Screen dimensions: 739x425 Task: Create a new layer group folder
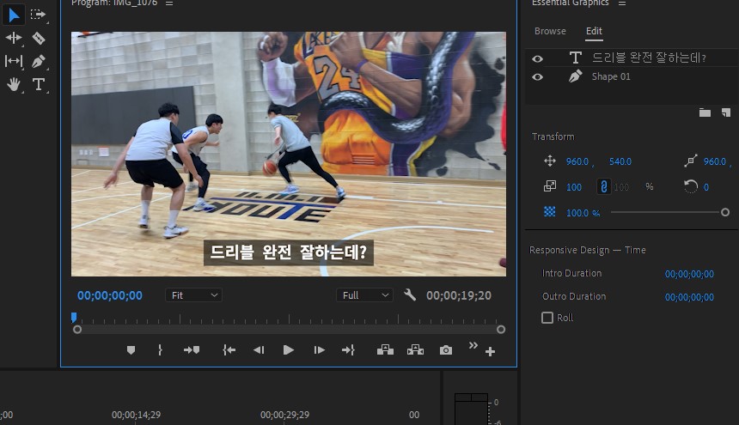click(705, 112)
